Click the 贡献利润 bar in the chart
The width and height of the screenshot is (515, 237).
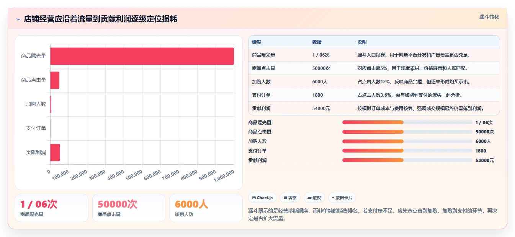tap(55, 153)
